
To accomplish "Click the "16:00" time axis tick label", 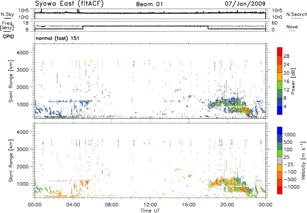I will [188, 205].
